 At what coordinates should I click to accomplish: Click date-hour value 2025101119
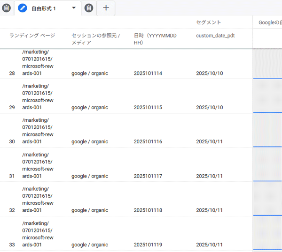click(148, 245)
